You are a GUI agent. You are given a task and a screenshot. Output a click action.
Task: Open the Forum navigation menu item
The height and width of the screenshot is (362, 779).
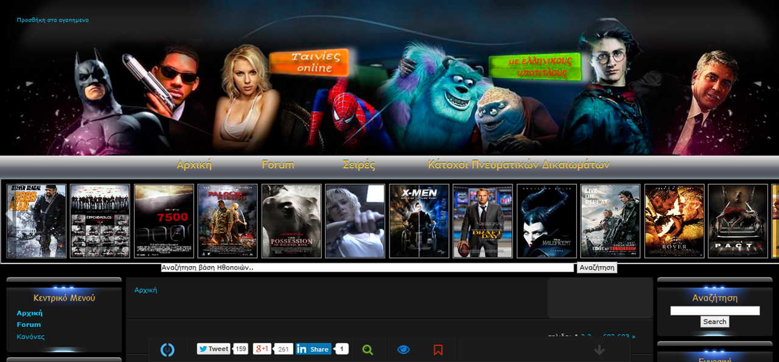[278, 165]
